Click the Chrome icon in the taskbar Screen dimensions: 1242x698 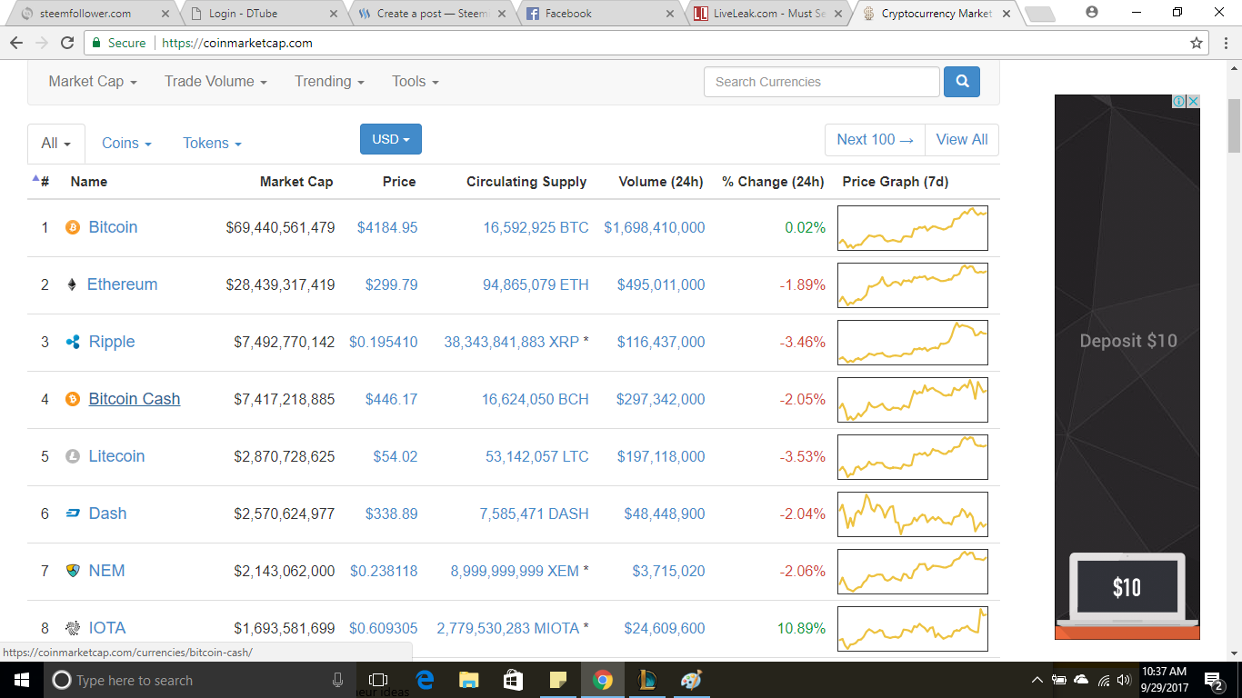click(x=603, y=680)
